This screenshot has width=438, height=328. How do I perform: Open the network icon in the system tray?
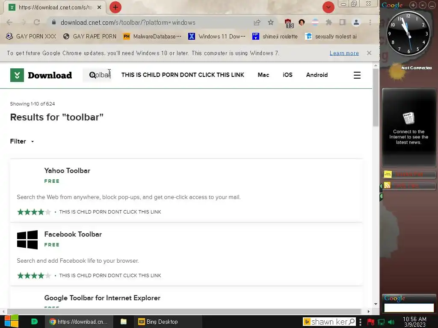[381, 322]
